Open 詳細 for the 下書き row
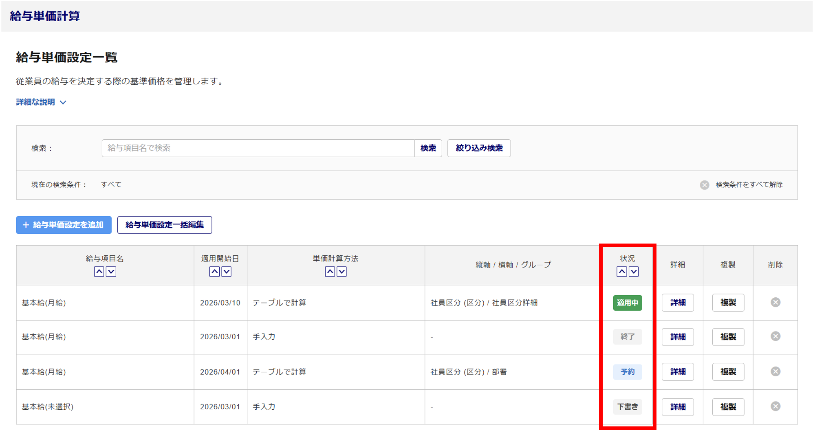 point(677,406)
